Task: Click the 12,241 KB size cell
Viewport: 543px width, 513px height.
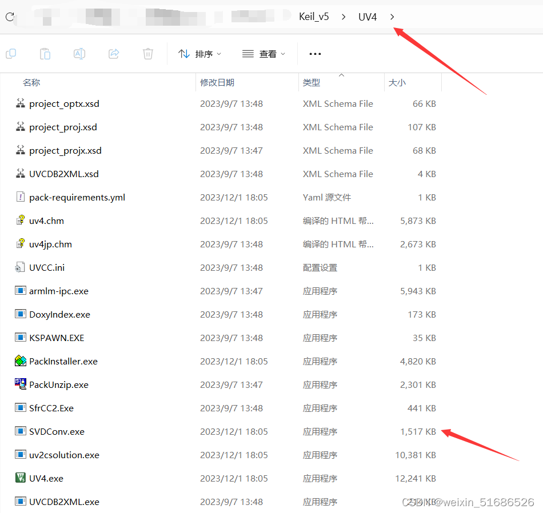Action: (x=416, y=478)
